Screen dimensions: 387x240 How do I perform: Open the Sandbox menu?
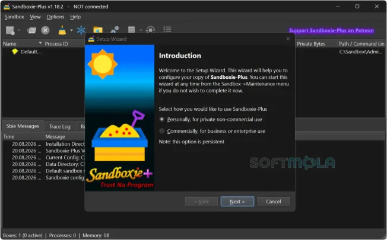coord(14,17)
